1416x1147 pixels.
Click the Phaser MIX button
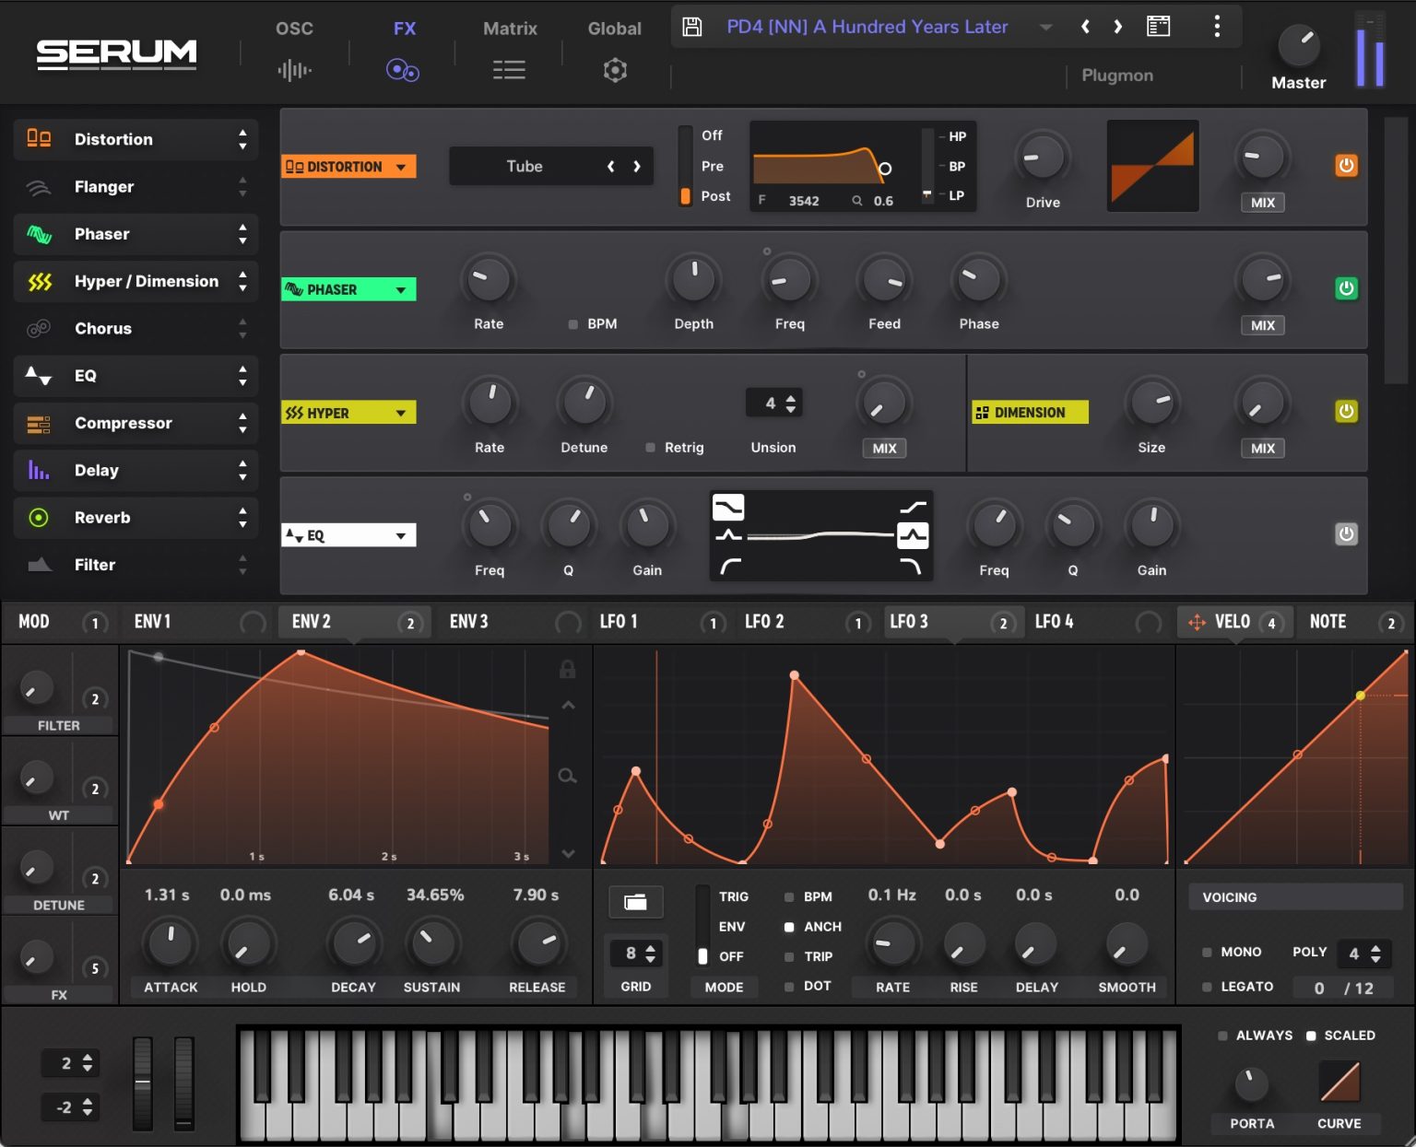[x=1262, y=325]
